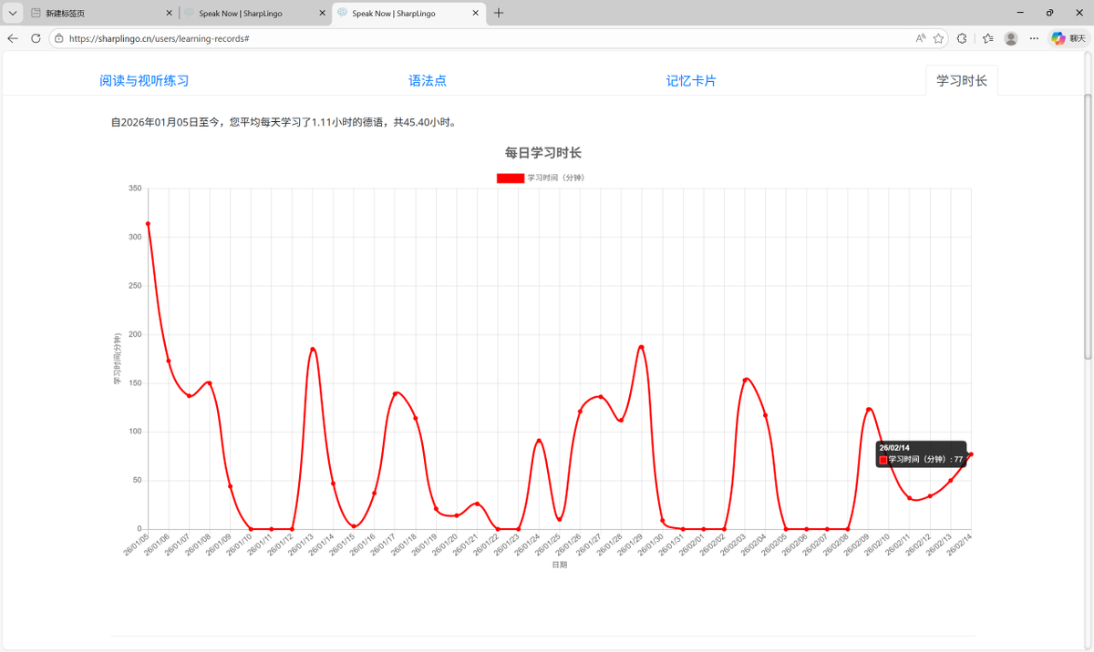Select the 26/01/17 data point
Screen dimensions: 1094x652
[x=395, y=393]
